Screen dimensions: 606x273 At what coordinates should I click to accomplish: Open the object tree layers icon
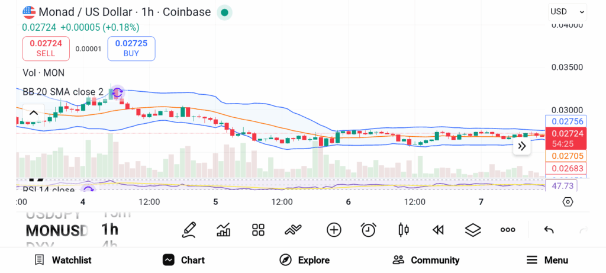[x=473, y=230]
